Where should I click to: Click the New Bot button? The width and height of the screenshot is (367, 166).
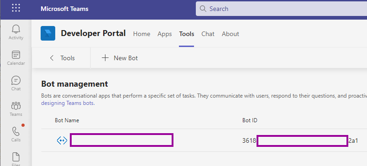[x=120, y=58]
